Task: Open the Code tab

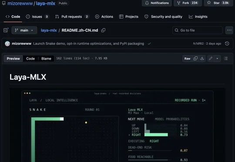Action: click(x=13, y=17)
